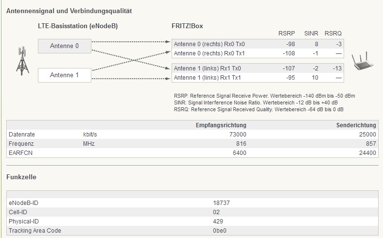Click the RSRP value -95
Screen dimensions: 383x238
click(291, 78)
